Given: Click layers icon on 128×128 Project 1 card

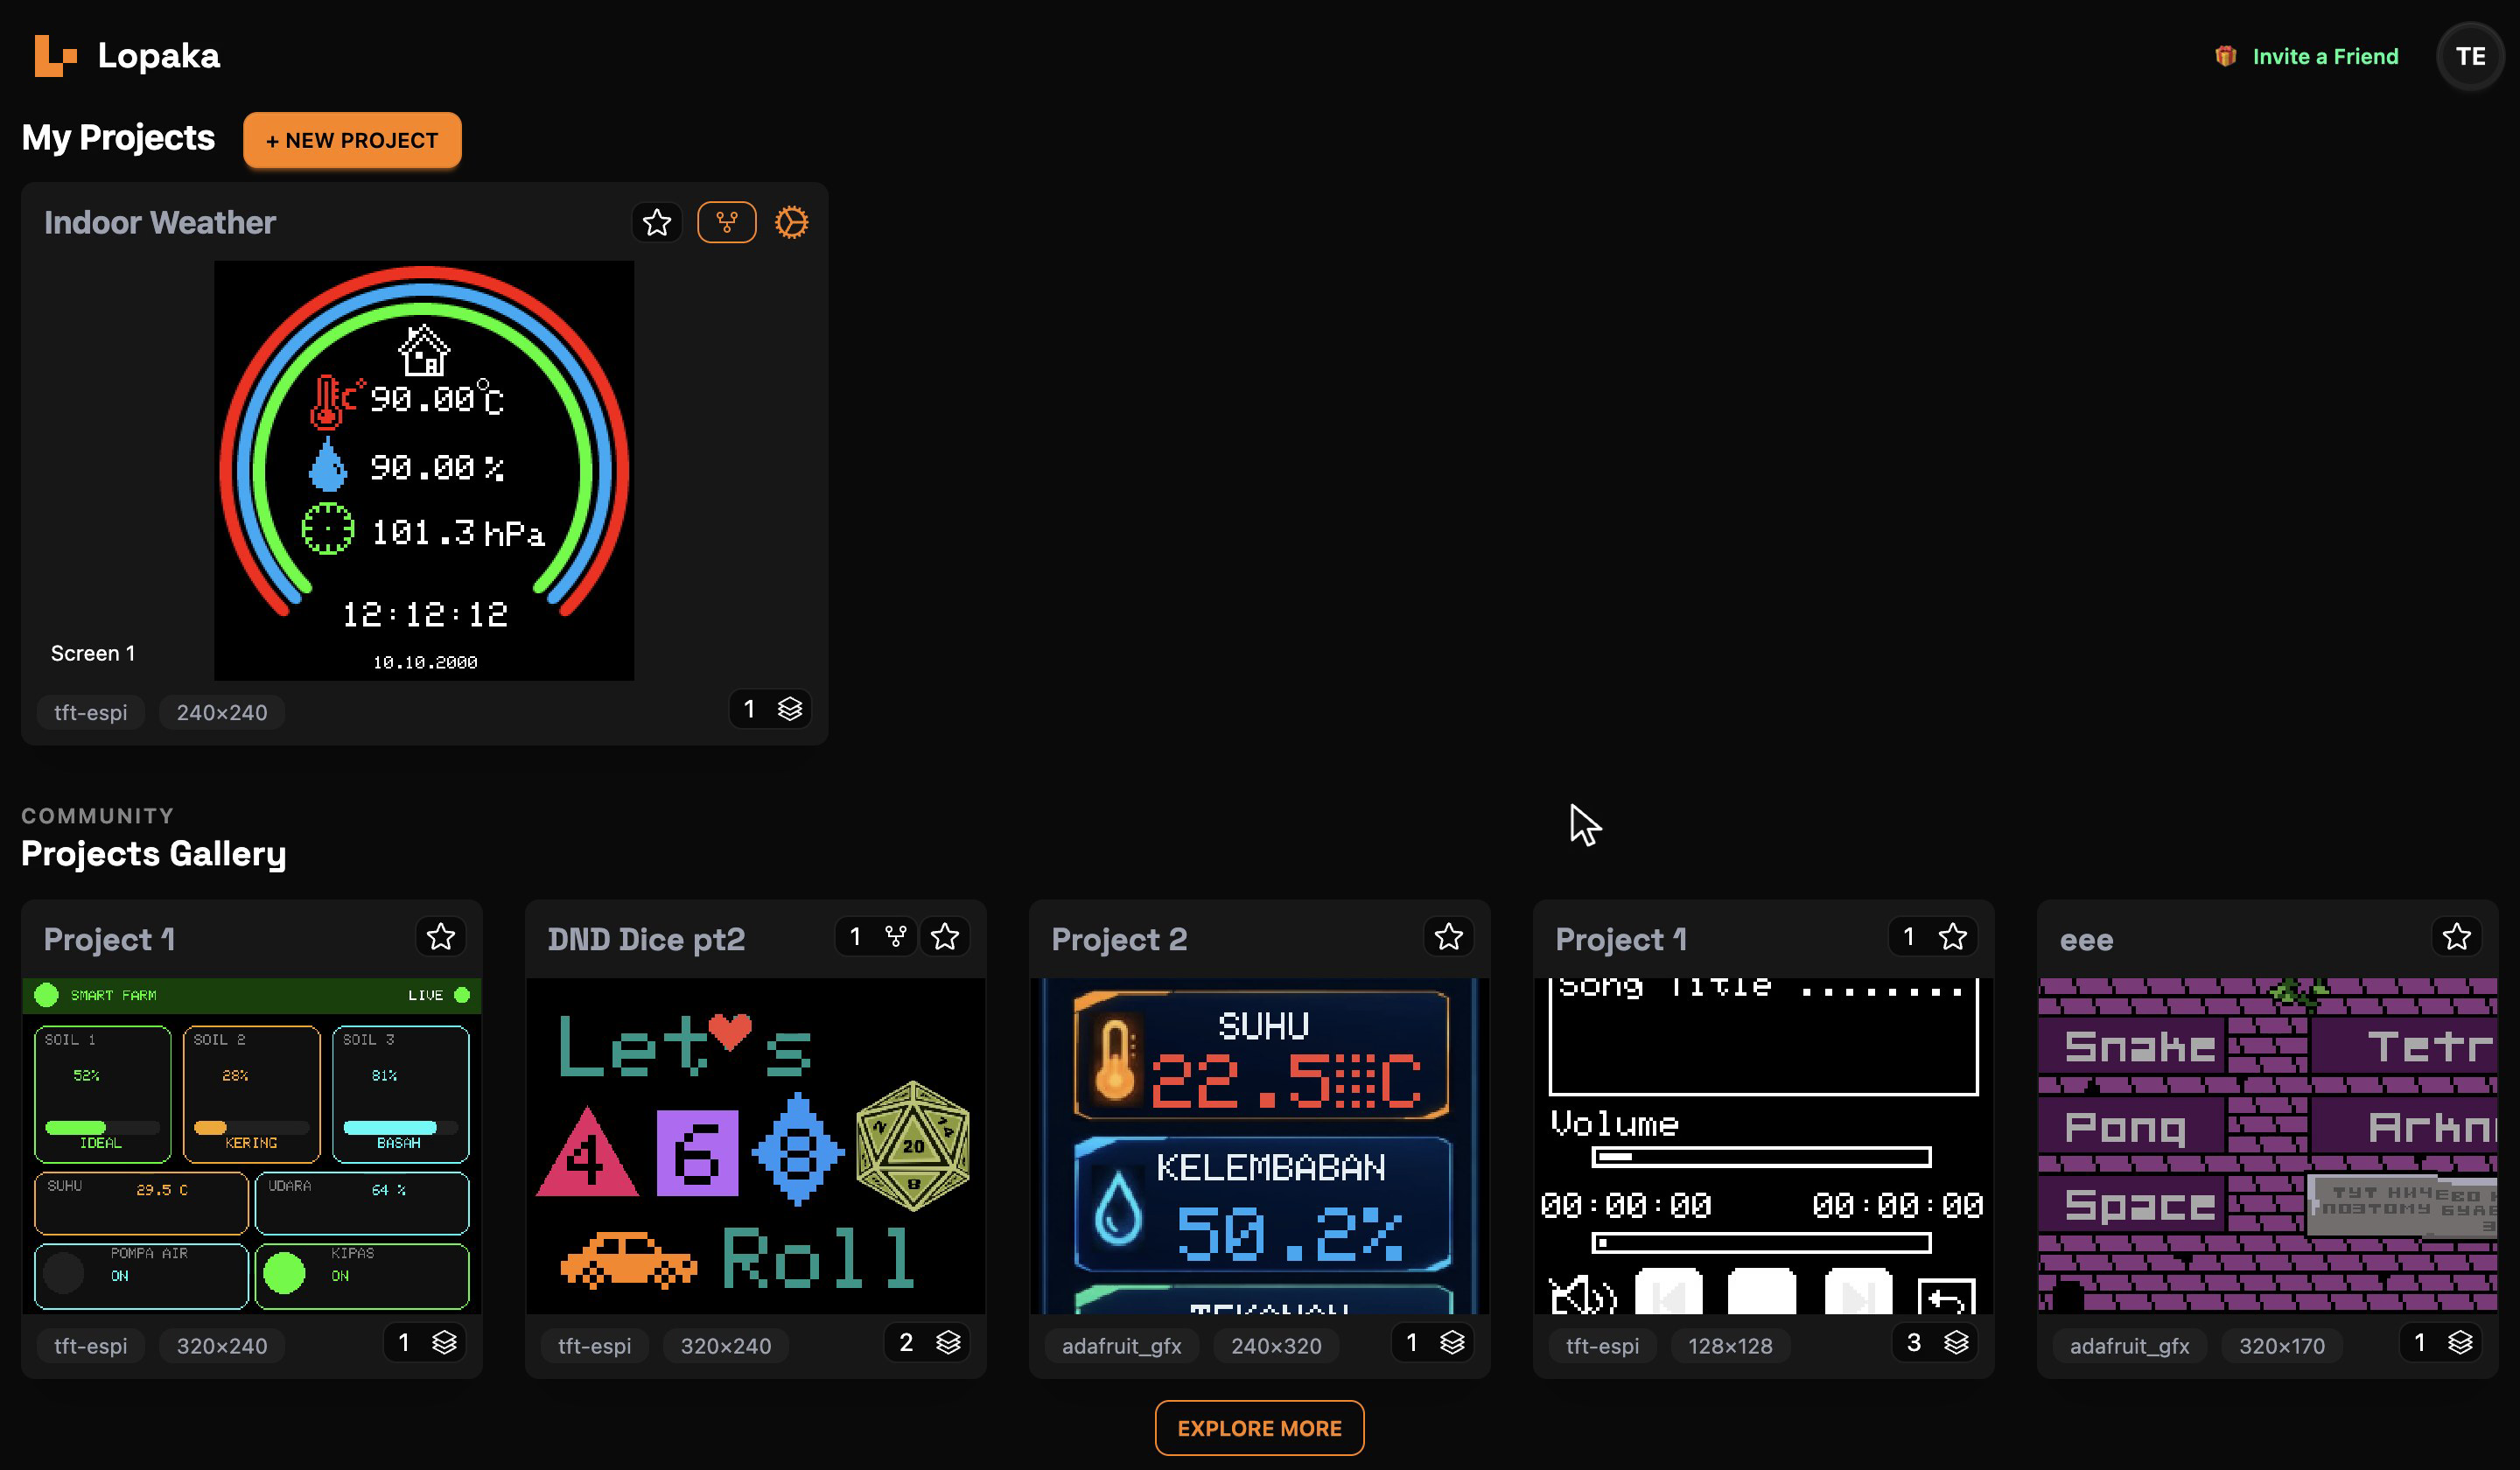Looking at the screenshot, I should (1956, 1343).
